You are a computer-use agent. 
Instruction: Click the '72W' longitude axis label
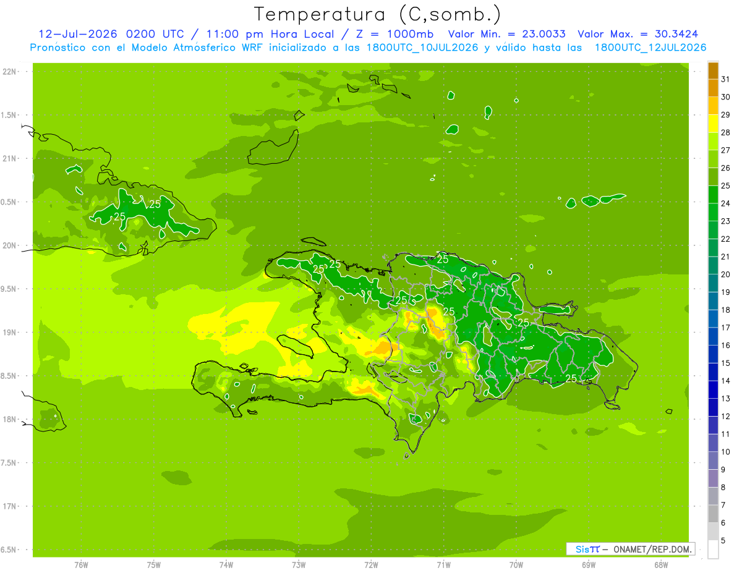(x=371, y=565)
